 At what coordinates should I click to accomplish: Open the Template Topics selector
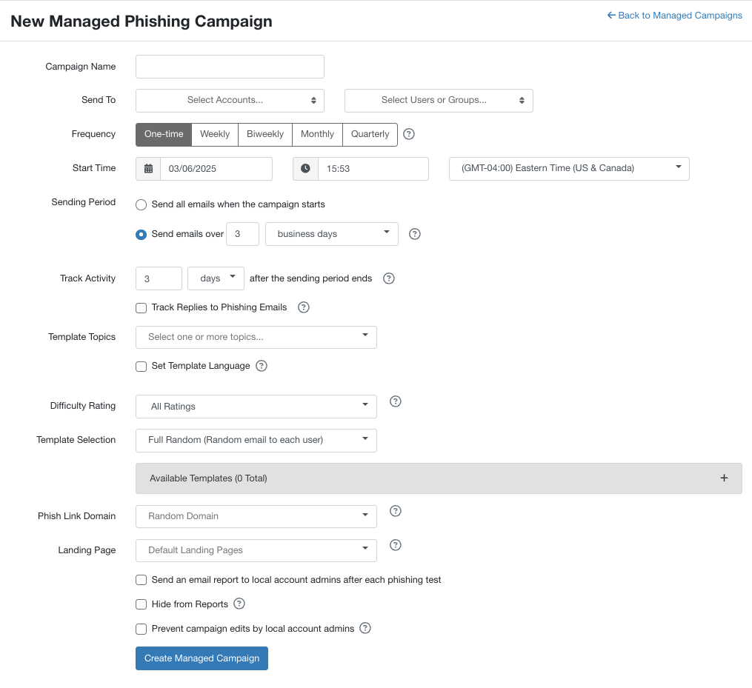pyautogui.click(x=256, y=337)
